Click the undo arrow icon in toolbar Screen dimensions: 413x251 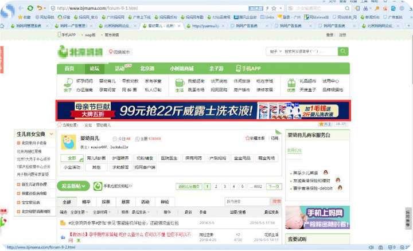[39, 8]
